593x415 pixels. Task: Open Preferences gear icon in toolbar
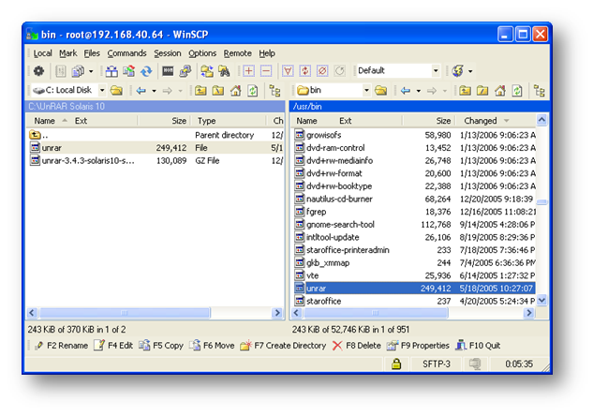point(38,71)
